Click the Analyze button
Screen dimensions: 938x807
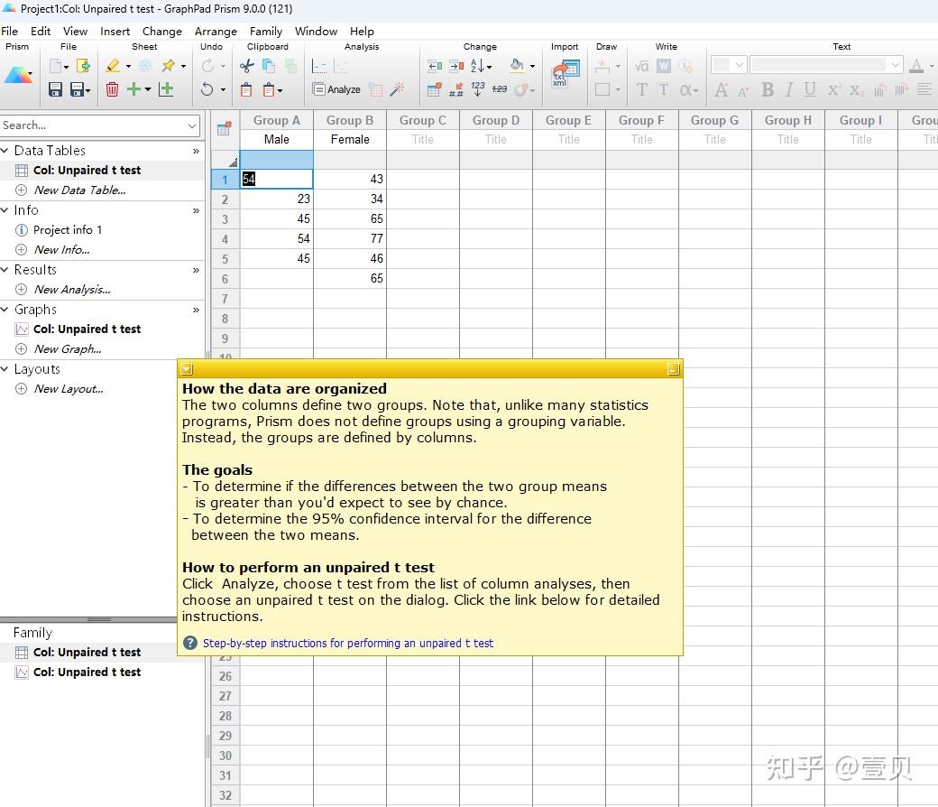(336, 89)
